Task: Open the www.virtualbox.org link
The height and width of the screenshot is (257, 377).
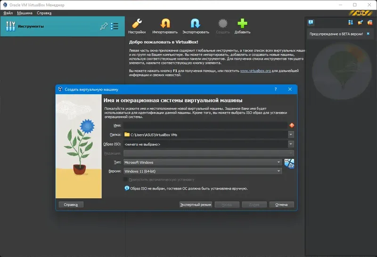Action: [x=255, y=71]
